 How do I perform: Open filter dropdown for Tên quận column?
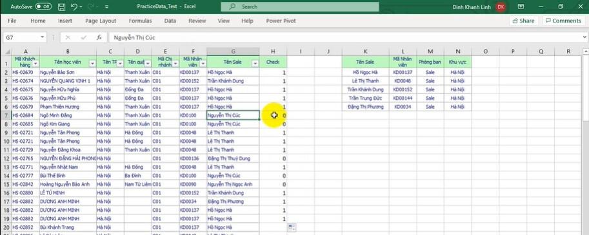coord(148,64)
